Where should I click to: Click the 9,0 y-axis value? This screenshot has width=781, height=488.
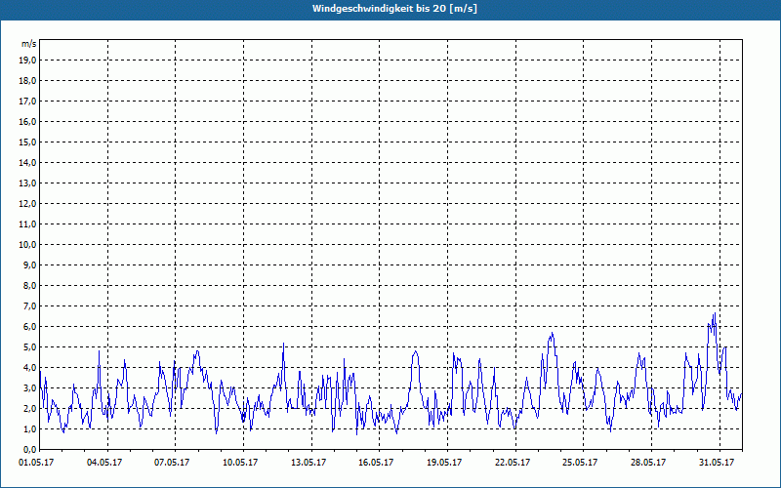click(29, 264)
